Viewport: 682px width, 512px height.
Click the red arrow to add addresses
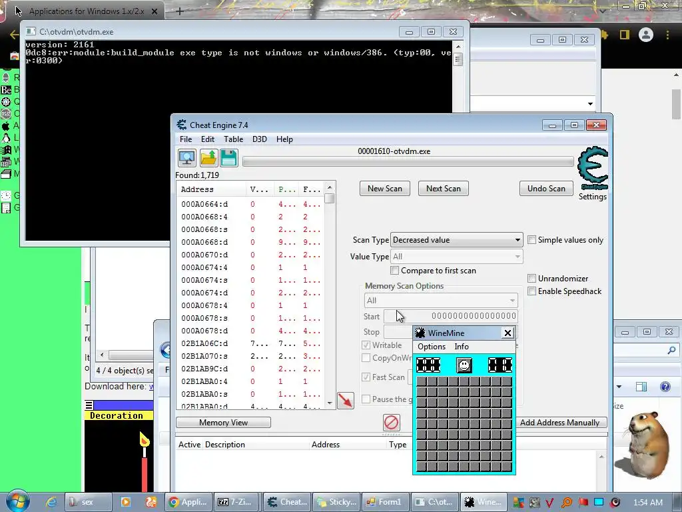point(346,401)
